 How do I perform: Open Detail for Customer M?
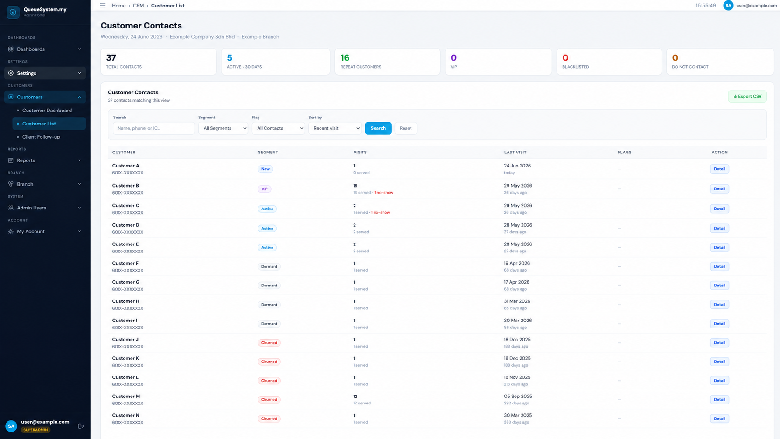pyautogui.click(x=719, y=400)
